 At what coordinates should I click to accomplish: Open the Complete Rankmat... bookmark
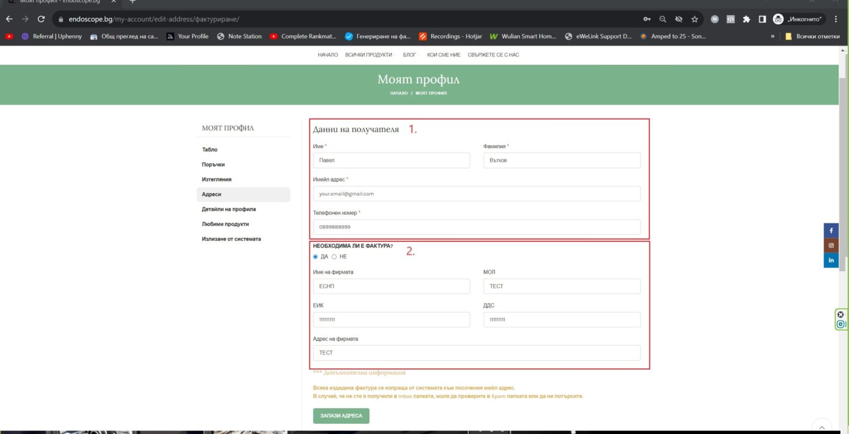point(303,36)
